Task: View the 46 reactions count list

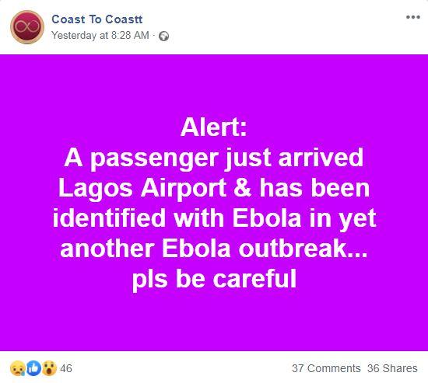Action: (x=66, y=368)
